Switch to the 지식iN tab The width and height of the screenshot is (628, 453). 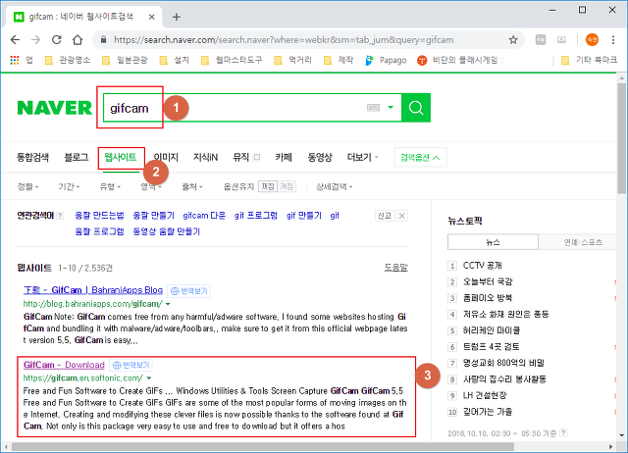coord(205,157)
